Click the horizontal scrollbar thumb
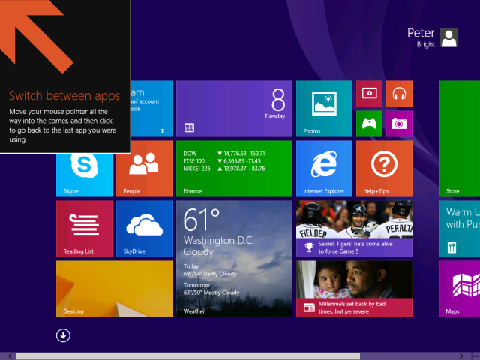 187,356
